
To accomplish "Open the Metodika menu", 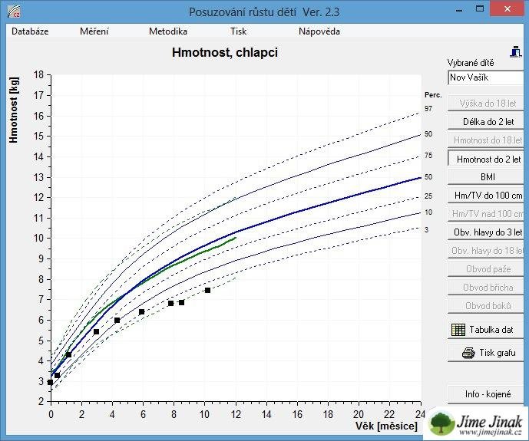I will 167,31.
